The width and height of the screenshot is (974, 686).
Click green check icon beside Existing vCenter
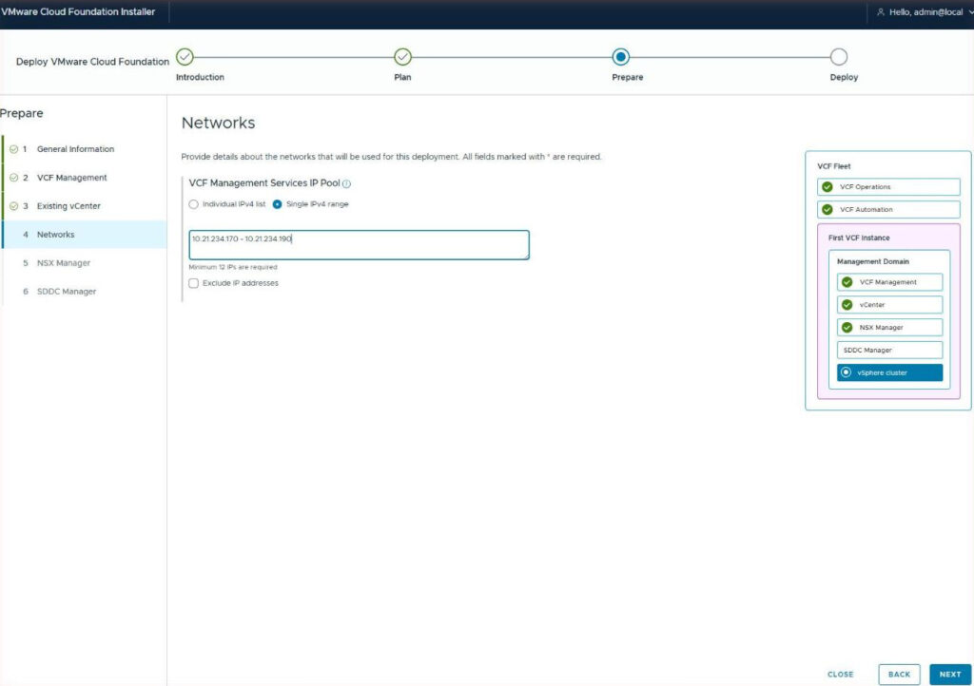[13, 206]
